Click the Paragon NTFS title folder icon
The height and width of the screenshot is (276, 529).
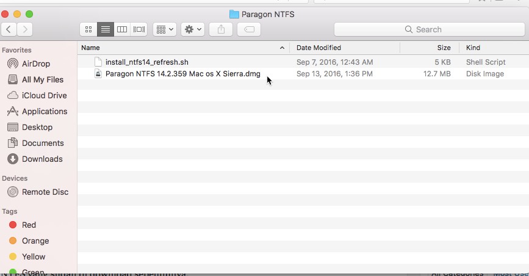[x=234, y=14]
